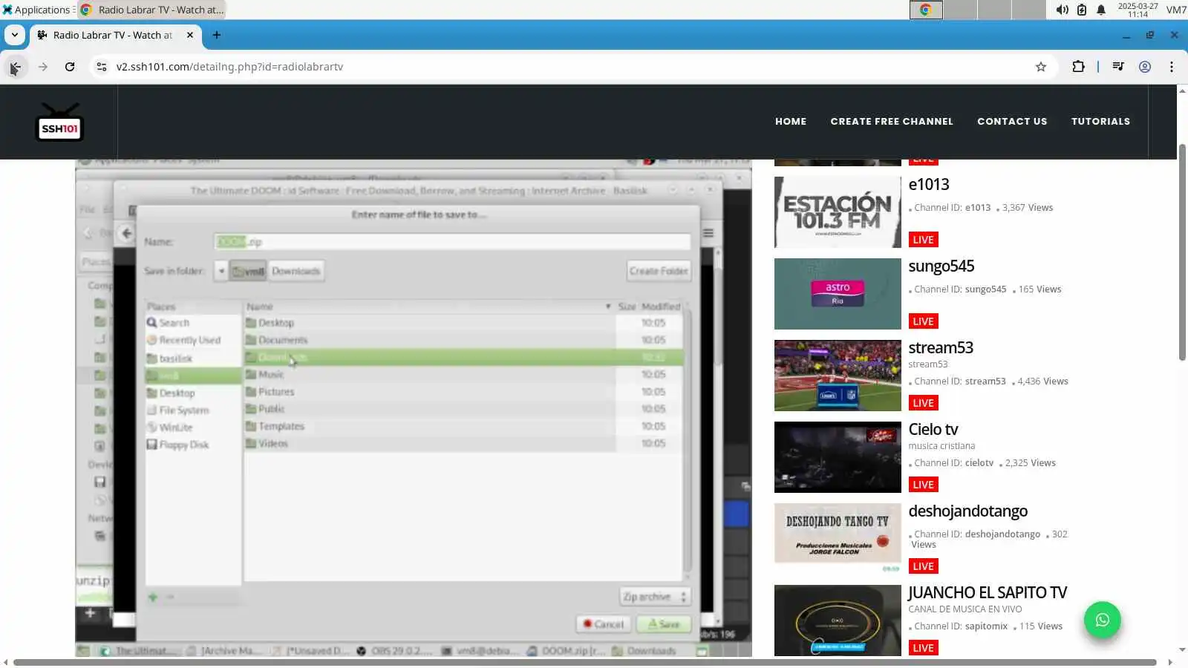Select the Chrome workspace in the workspace switcher
The image size is (1188, 668).
926,10
